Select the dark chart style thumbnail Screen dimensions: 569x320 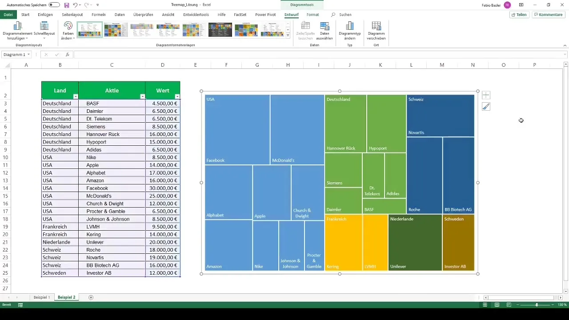220,29
